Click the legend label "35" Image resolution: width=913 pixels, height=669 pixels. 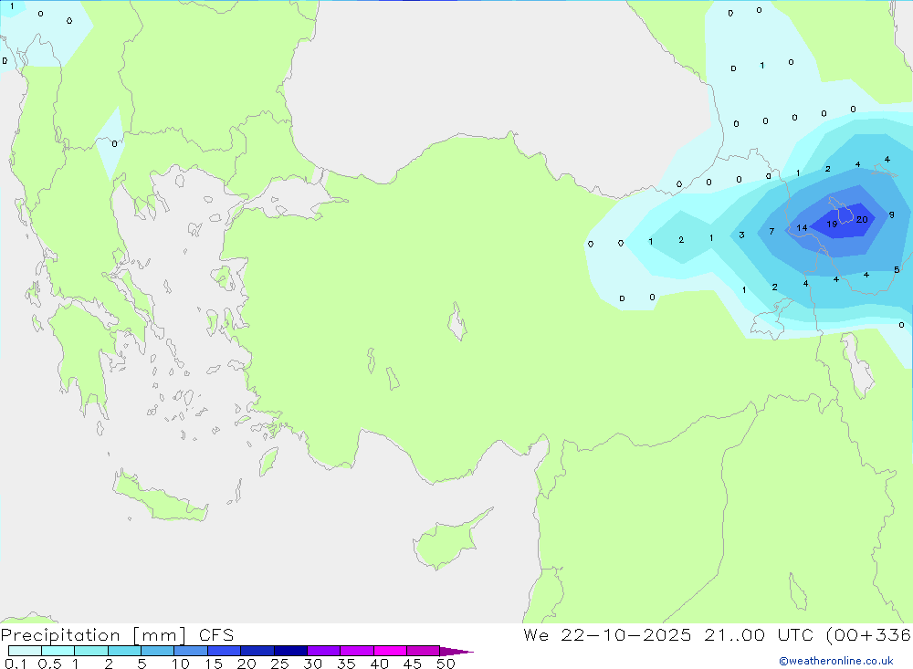(346, 664)
